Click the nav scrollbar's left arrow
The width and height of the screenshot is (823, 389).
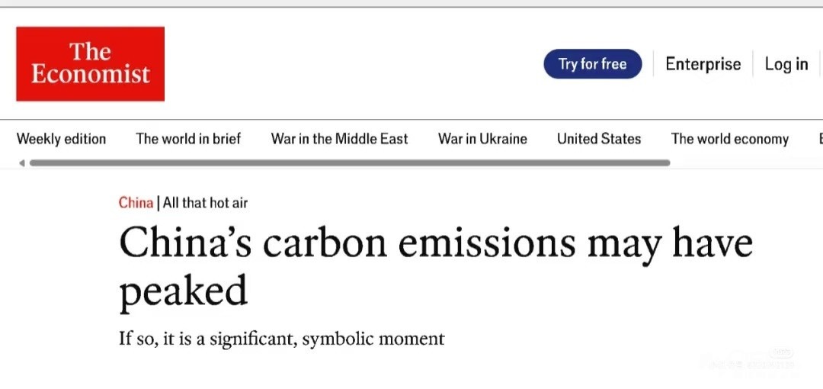[21, 162]
